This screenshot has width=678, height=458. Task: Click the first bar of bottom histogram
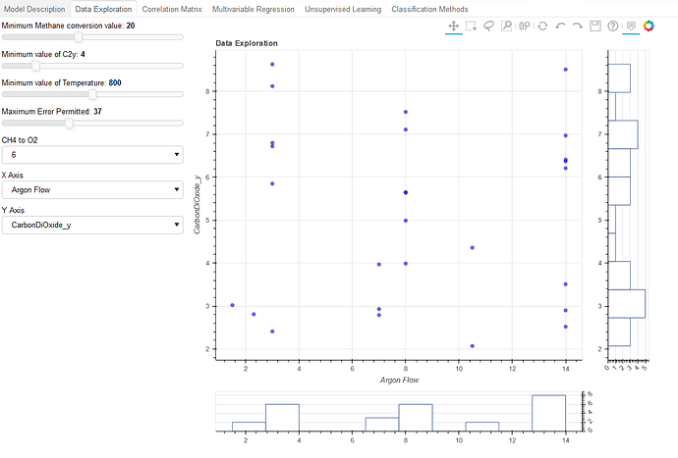(249, 427)
